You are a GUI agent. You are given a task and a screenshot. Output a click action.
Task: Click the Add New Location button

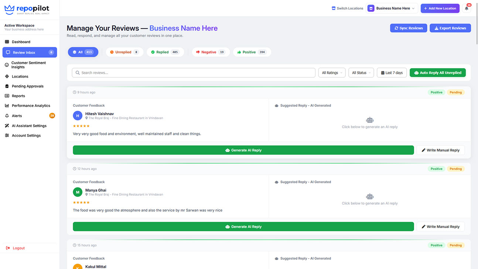(x=440, y=8)
